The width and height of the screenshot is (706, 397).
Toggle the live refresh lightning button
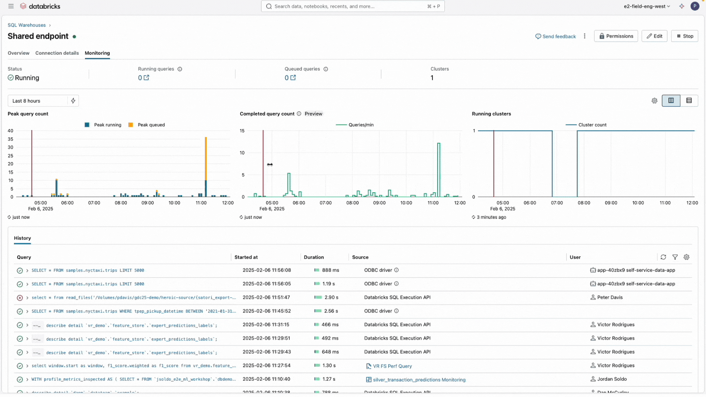[73, 101]
